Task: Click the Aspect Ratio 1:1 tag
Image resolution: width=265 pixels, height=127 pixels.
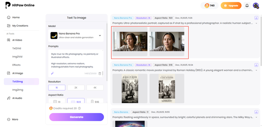Action: click(x=141, y=112)
